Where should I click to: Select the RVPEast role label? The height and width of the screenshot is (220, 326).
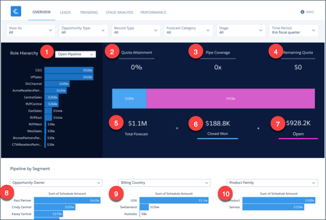(x=36, y=118)
